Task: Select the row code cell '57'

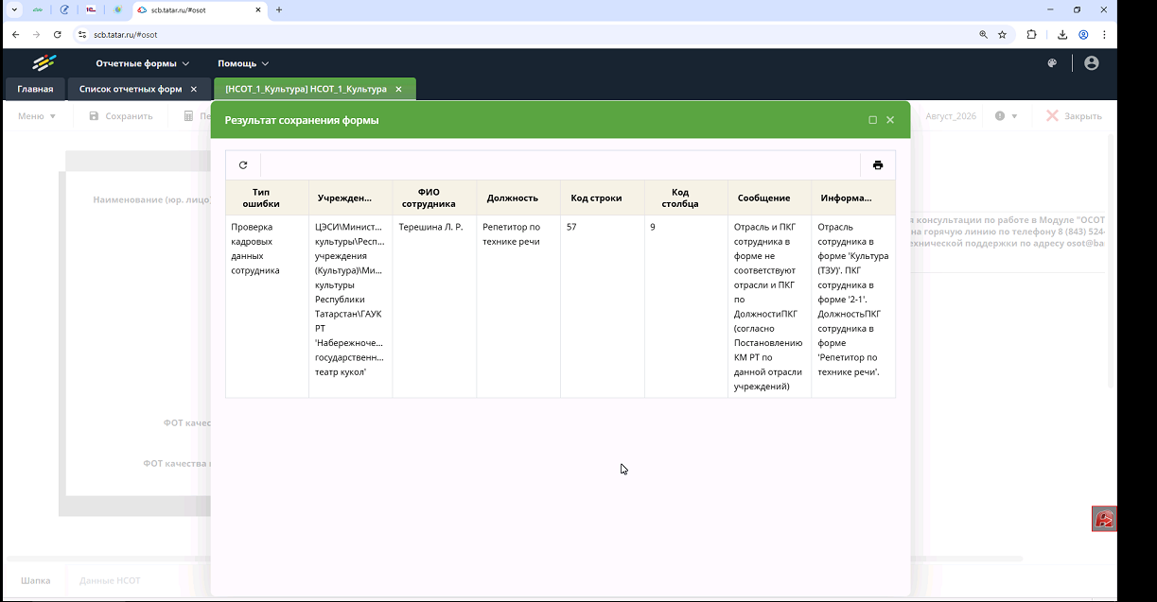Action: pos(603,306)
